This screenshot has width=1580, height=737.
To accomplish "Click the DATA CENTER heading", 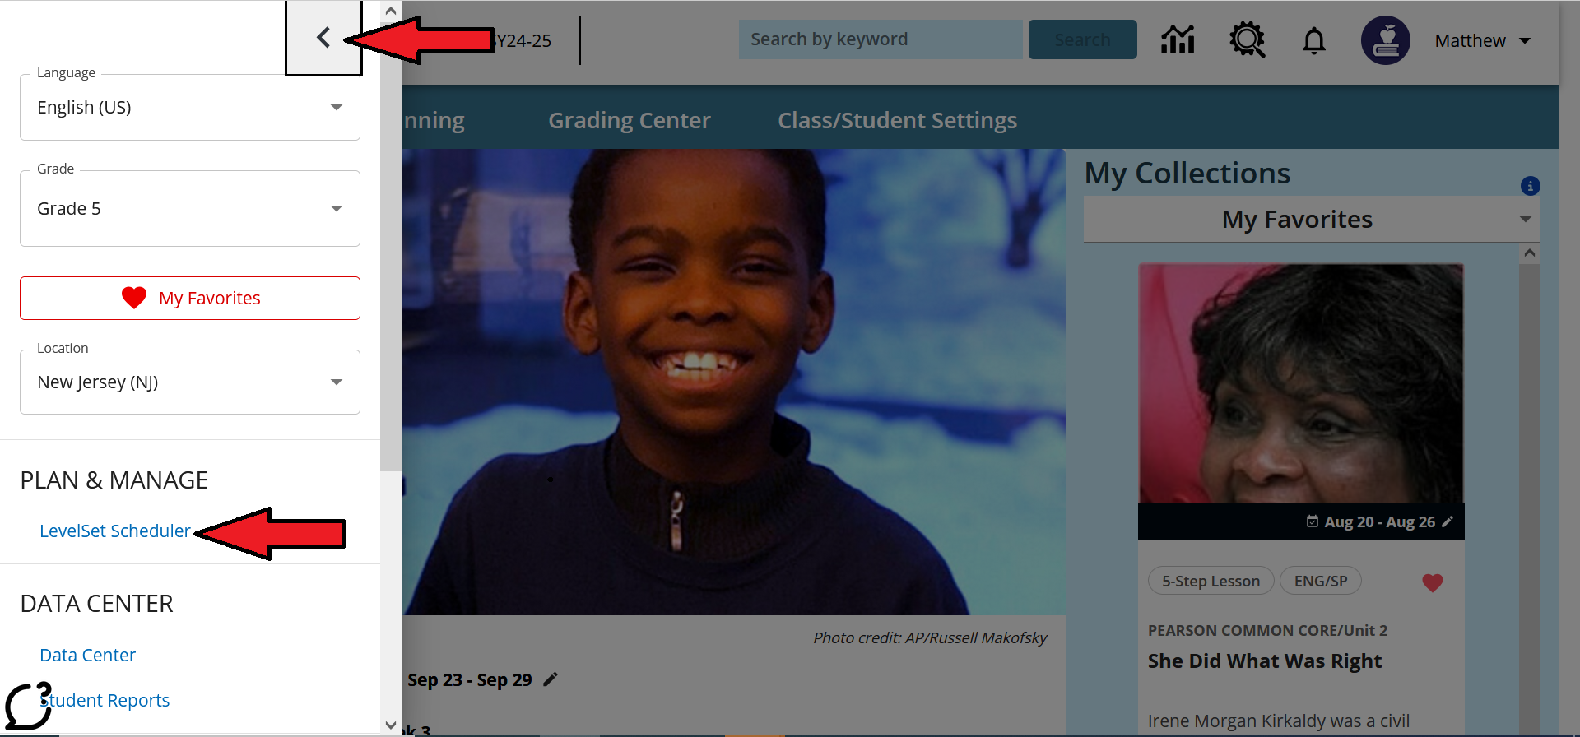I will coord(97,604).
